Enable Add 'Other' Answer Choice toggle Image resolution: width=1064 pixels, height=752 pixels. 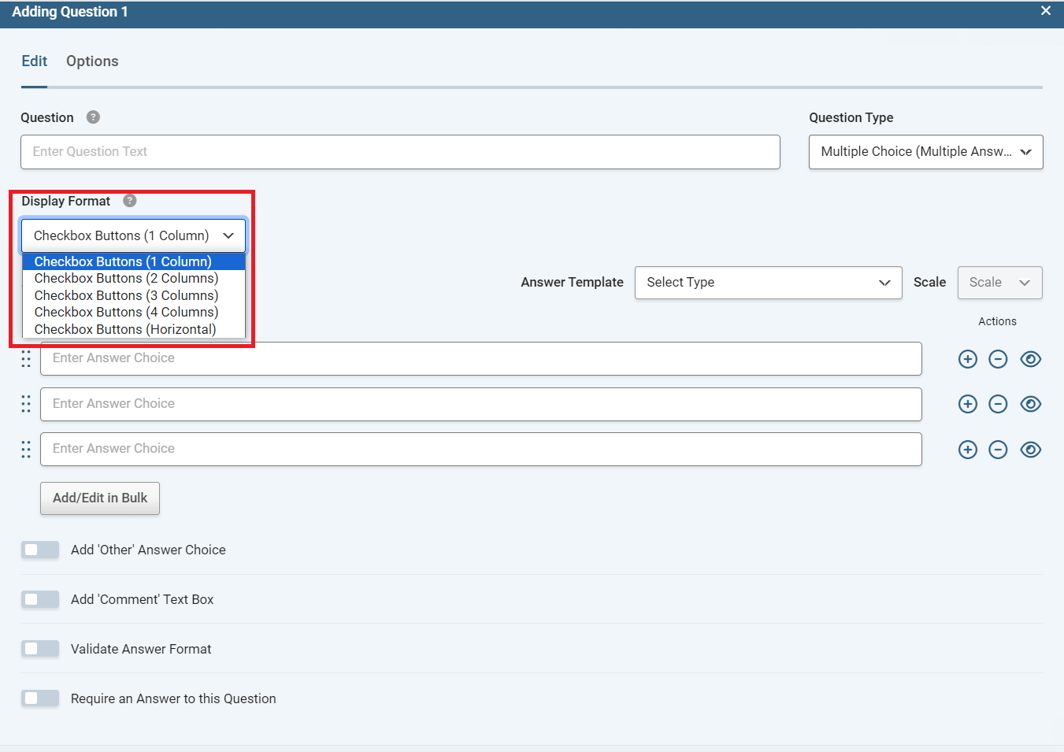[40, 550]
